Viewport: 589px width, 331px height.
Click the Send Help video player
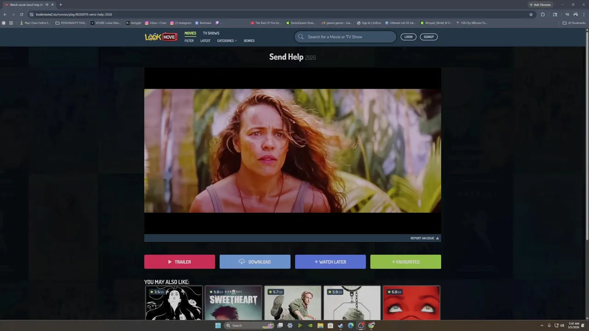[293, 151]
